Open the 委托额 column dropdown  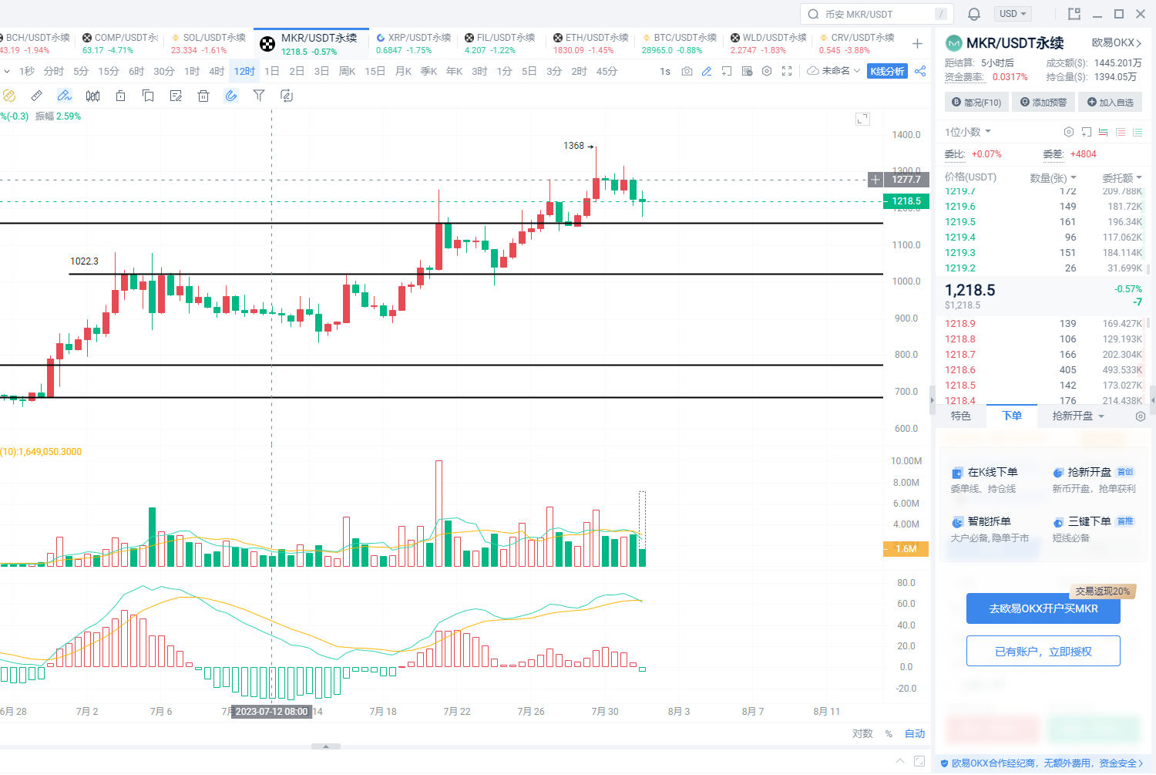[x=1122, y=178]
